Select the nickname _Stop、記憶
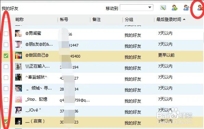Screen dimensions: 204x129 pos(36,99)
